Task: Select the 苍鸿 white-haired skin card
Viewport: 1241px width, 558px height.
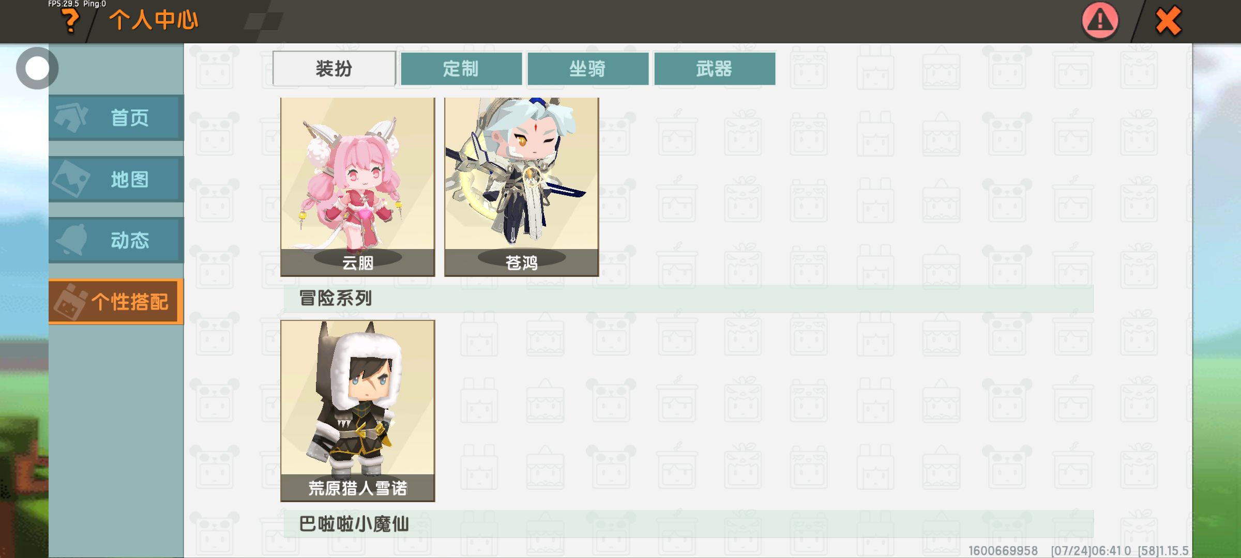Action: (522, 187)
